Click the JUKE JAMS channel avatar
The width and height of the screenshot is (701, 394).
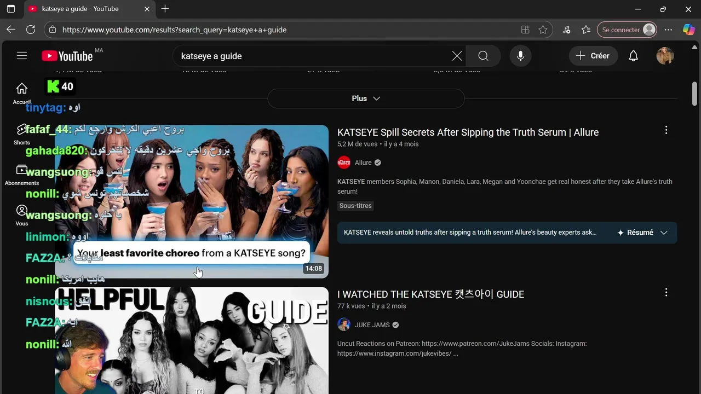[344, 325]
